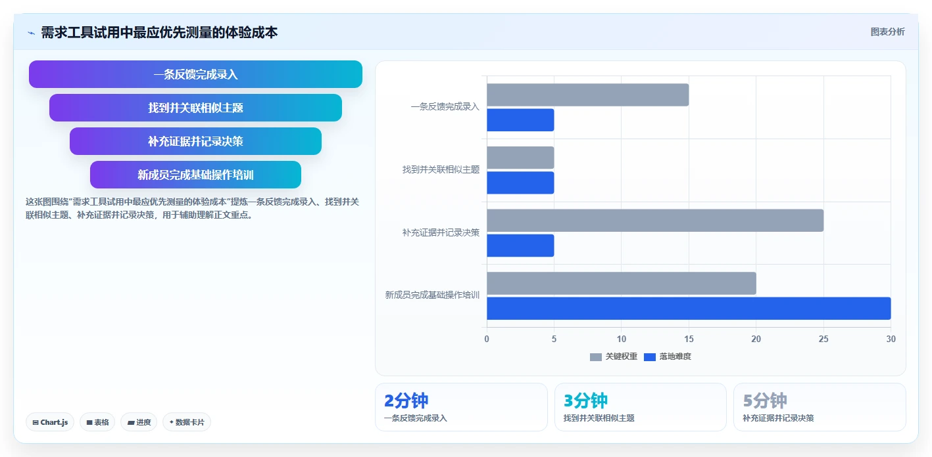Click the gray bar for 新成员完成基础操作培训
Image resolution: width=932 pixels, height=457 pixels.
(622, 283)
